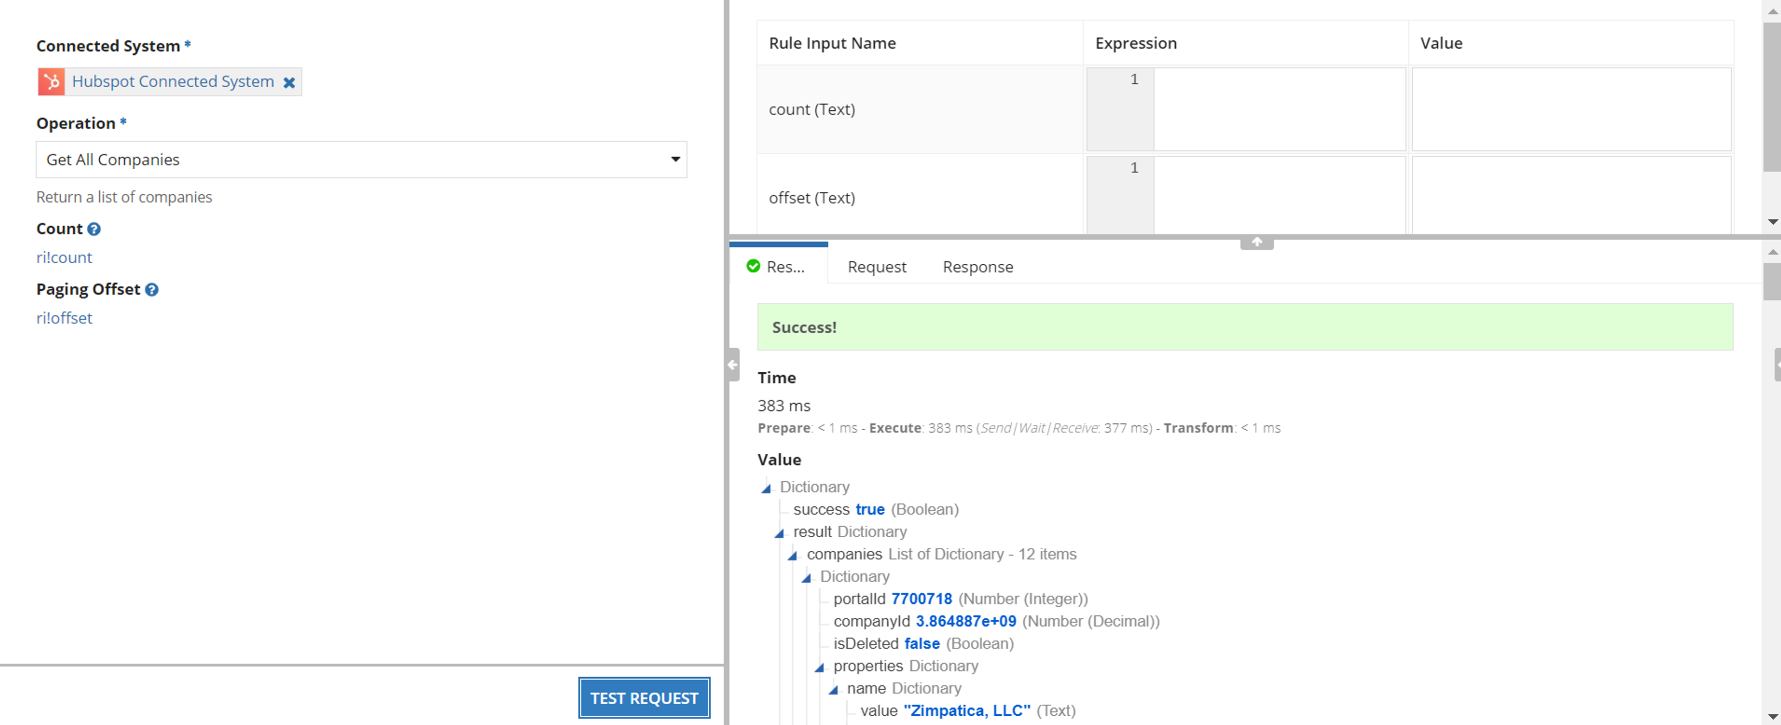Click the green success check icon
1781x725 pixels.
click(753, 266)
